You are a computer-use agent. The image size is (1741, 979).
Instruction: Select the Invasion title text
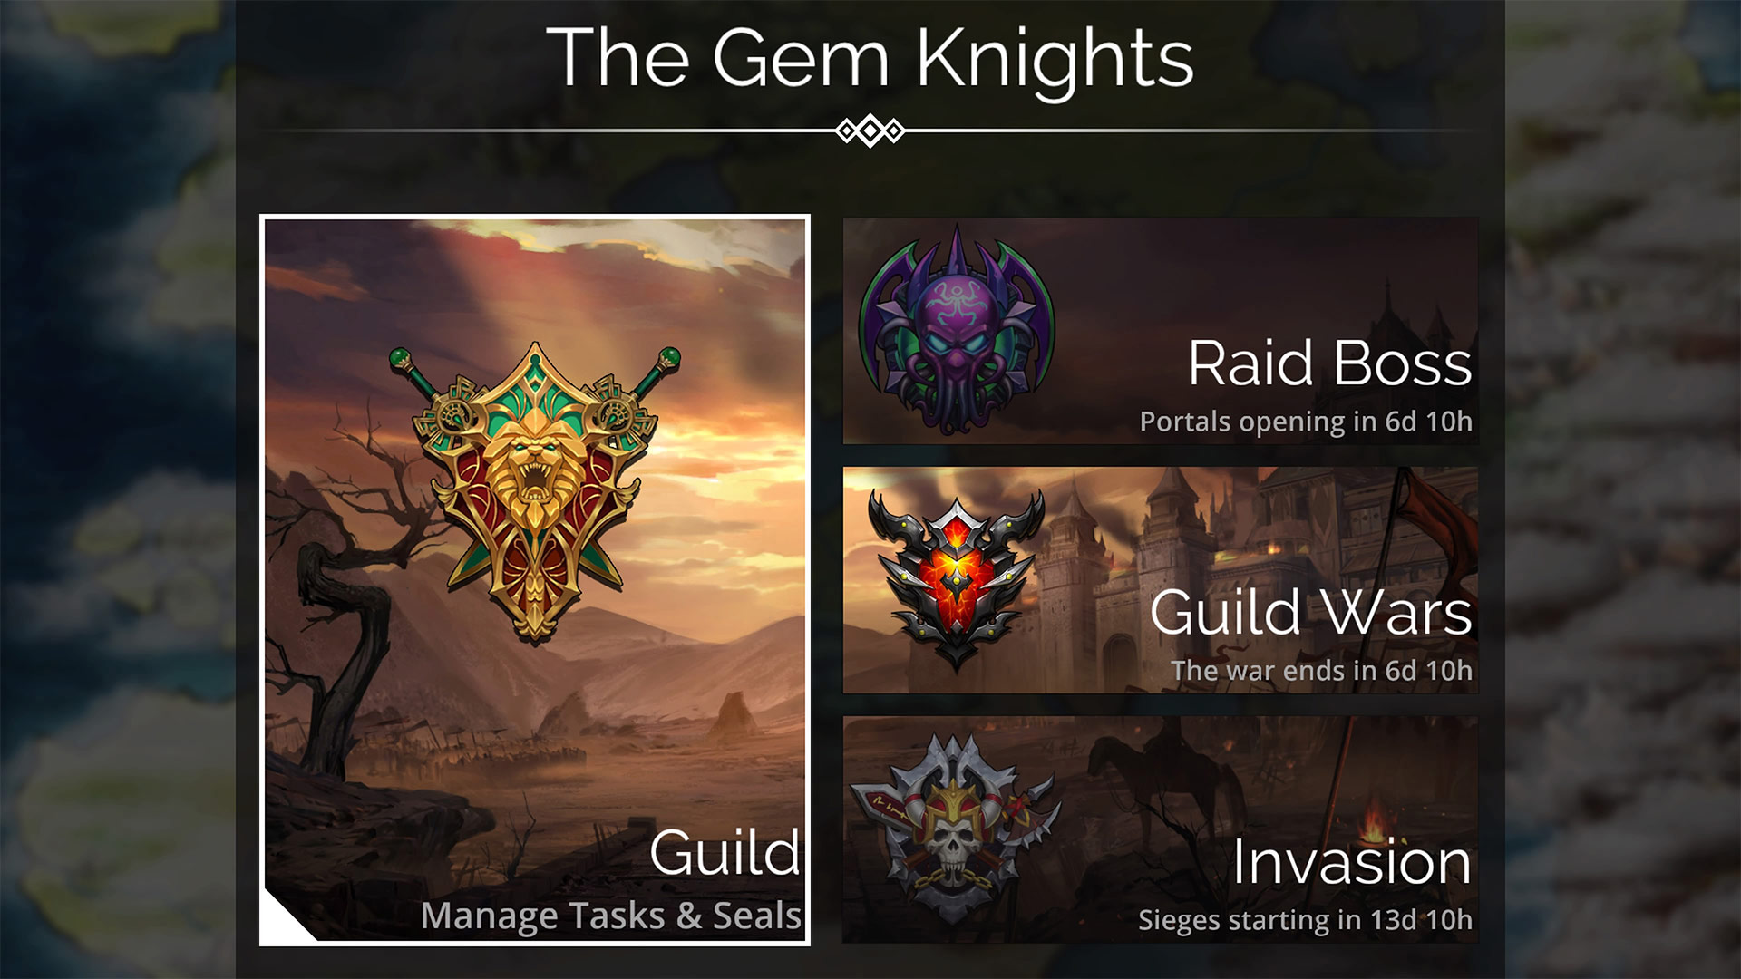point(1351,862)
